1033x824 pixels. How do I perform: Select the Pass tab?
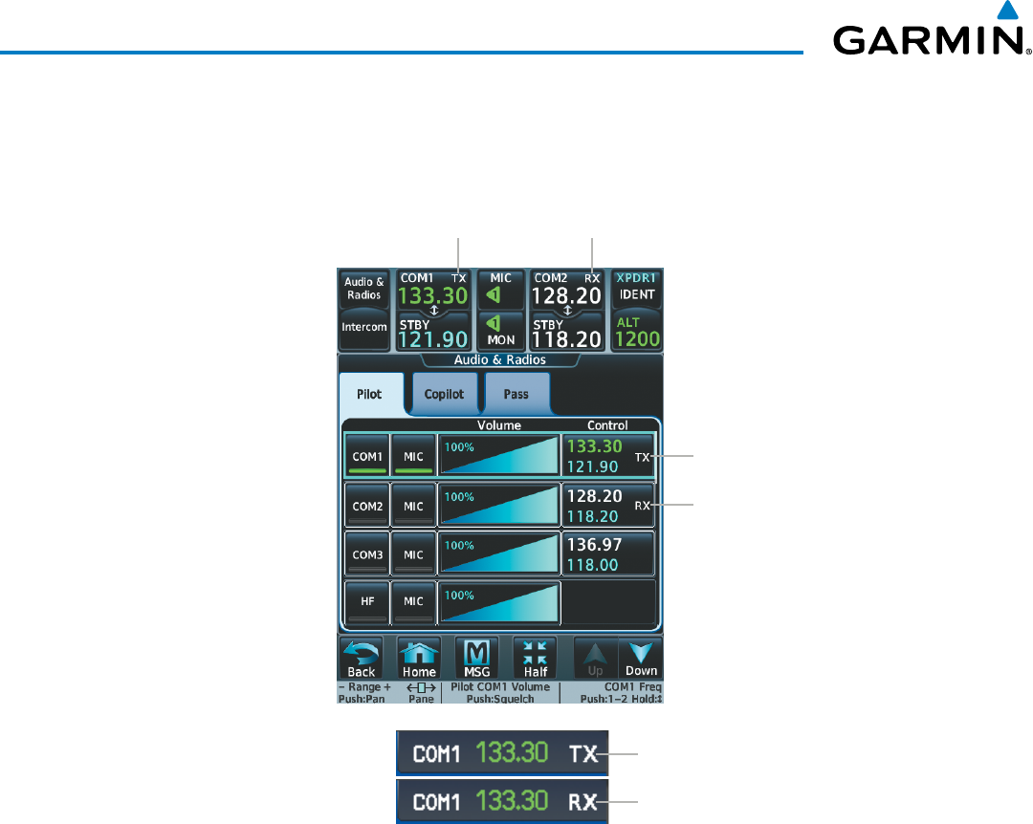[516, 394]
